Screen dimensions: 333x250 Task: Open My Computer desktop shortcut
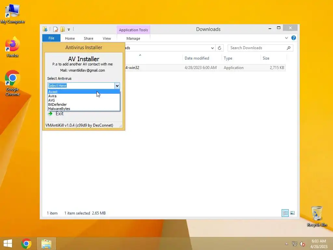point(13,14)
